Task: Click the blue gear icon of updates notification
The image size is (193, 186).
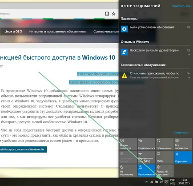Action: point(124,29)
